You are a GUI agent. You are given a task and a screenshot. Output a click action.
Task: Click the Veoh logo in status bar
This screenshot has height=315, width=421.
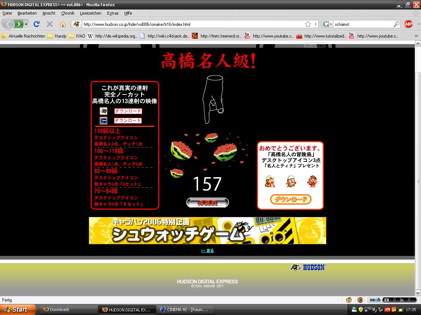[x=375, y=300]
